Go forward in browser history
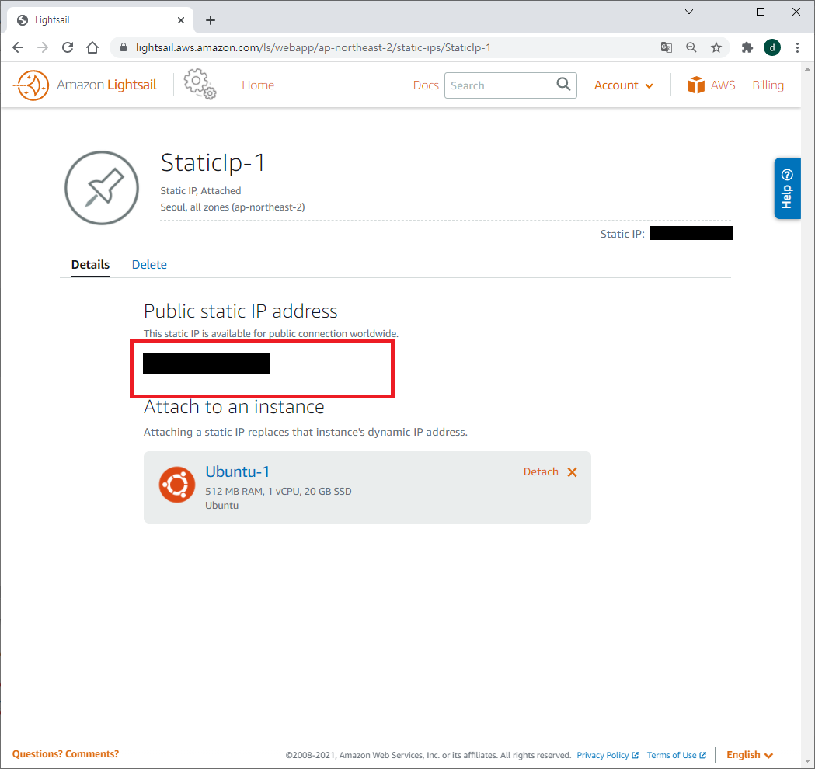Image resolution: width=815 pixels, height=769 pixels. pos(43,48)
